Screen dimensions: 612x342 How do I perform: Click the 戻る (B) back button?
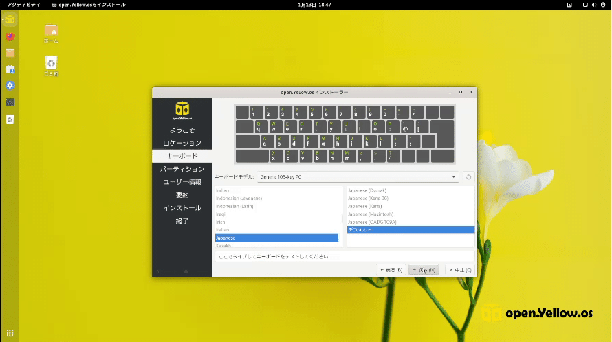point(391,270)
